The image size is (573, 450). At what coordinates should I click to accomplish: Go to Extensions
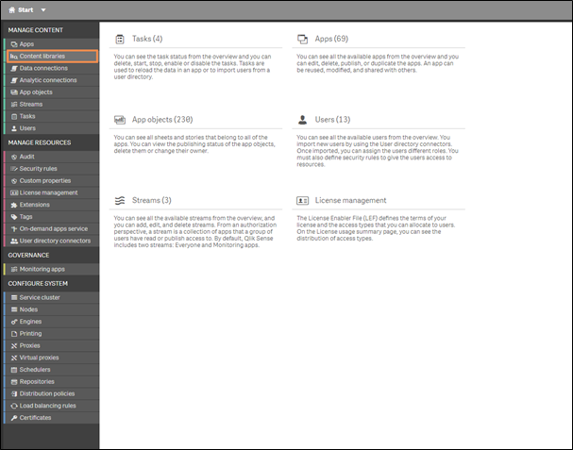pyautogui.click(x=52, y=205)
